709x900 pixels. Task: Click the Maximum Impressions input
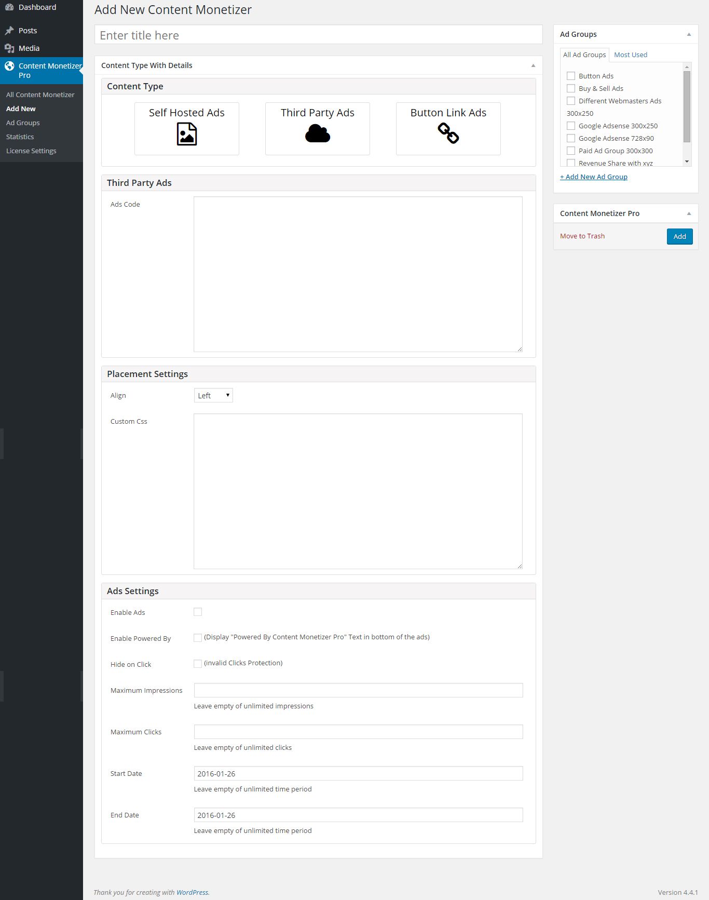pos(358,690)
